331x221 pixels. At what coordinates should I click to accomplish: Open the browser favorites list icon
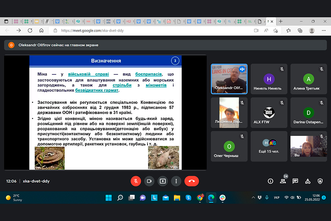(289, 31)
